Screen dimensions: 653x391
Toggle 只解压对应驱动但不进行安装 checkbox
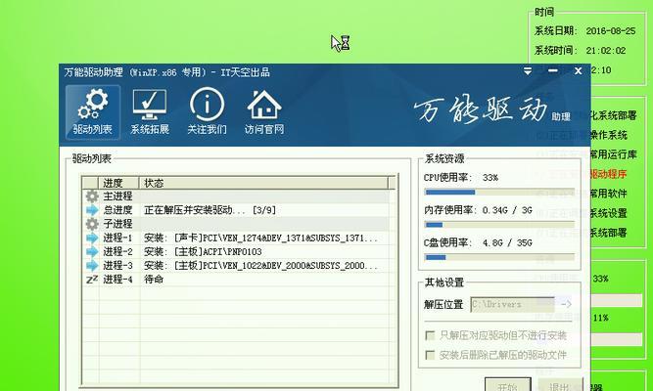(430, 335)
